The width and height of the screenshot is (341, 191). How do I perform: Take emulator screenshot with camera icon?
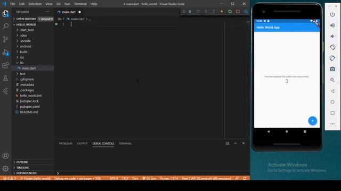tap(332, 69)
